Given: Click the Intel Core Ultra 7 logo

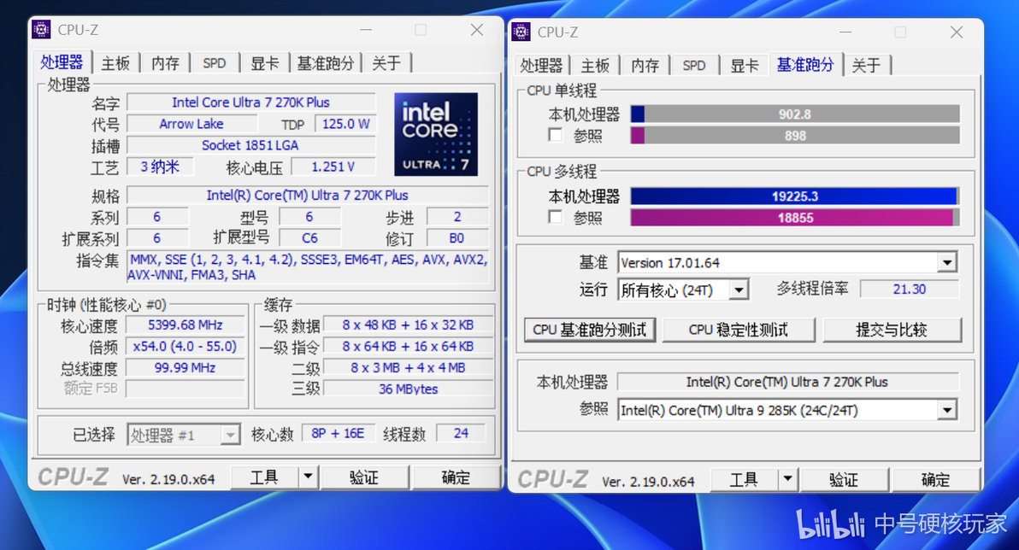Looking at the screenshot, I should 435,134.
